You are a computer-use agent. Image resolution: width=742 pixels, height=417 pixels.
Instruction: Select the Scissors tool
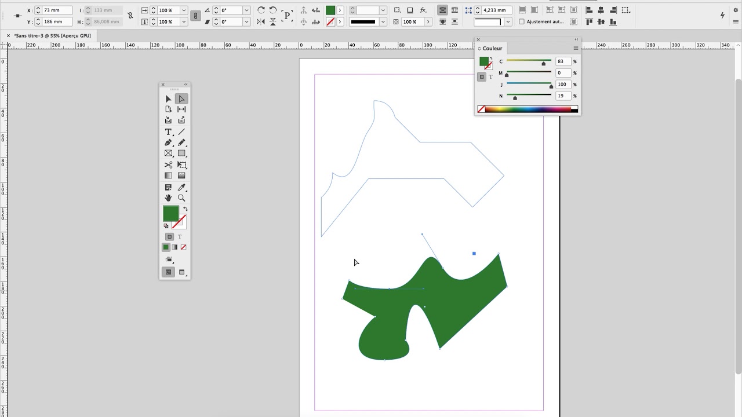click(168, 165)
